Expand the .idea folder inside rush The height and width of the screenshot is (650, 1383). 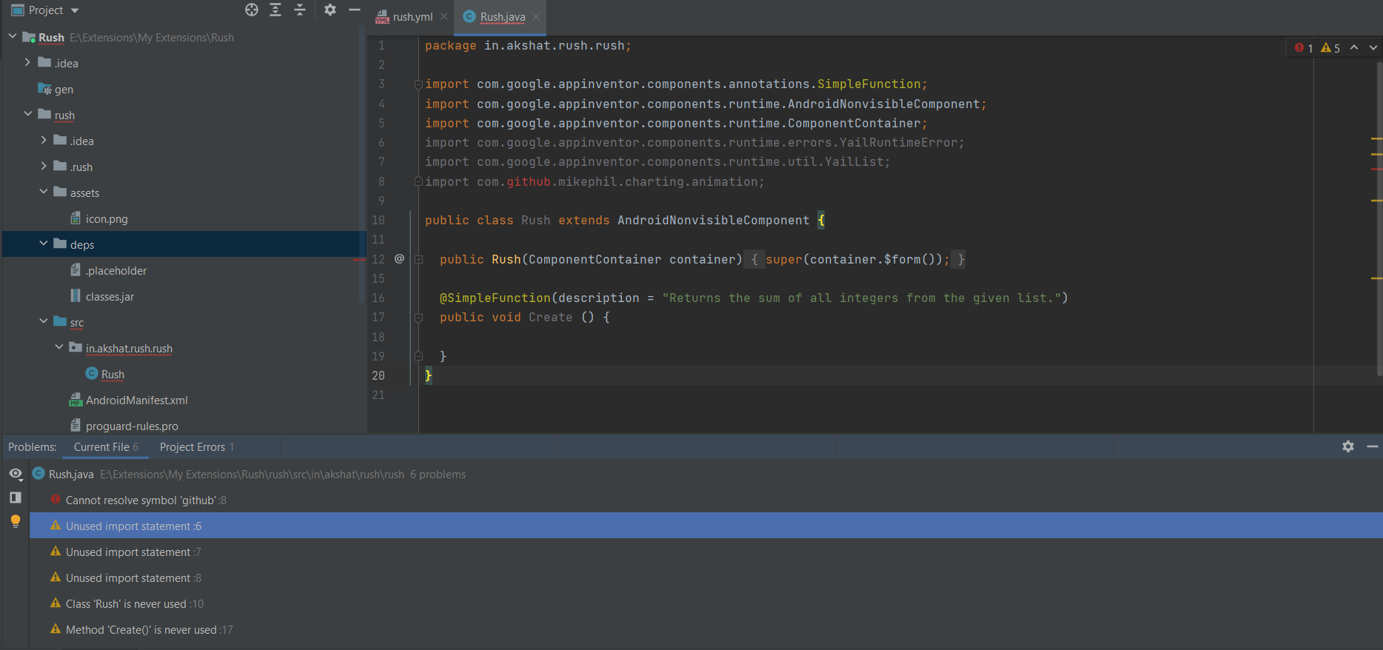[x=44, y=140]
